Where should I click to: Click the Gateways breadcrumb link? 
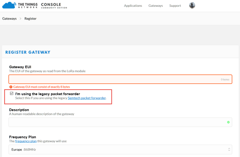point(9,19)
